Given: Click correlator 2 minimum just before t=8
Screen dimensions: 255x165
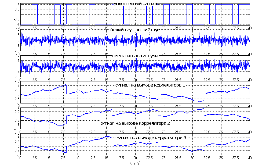Looking at the screenshot, I should pyautogui.click(x=61, y=125).
